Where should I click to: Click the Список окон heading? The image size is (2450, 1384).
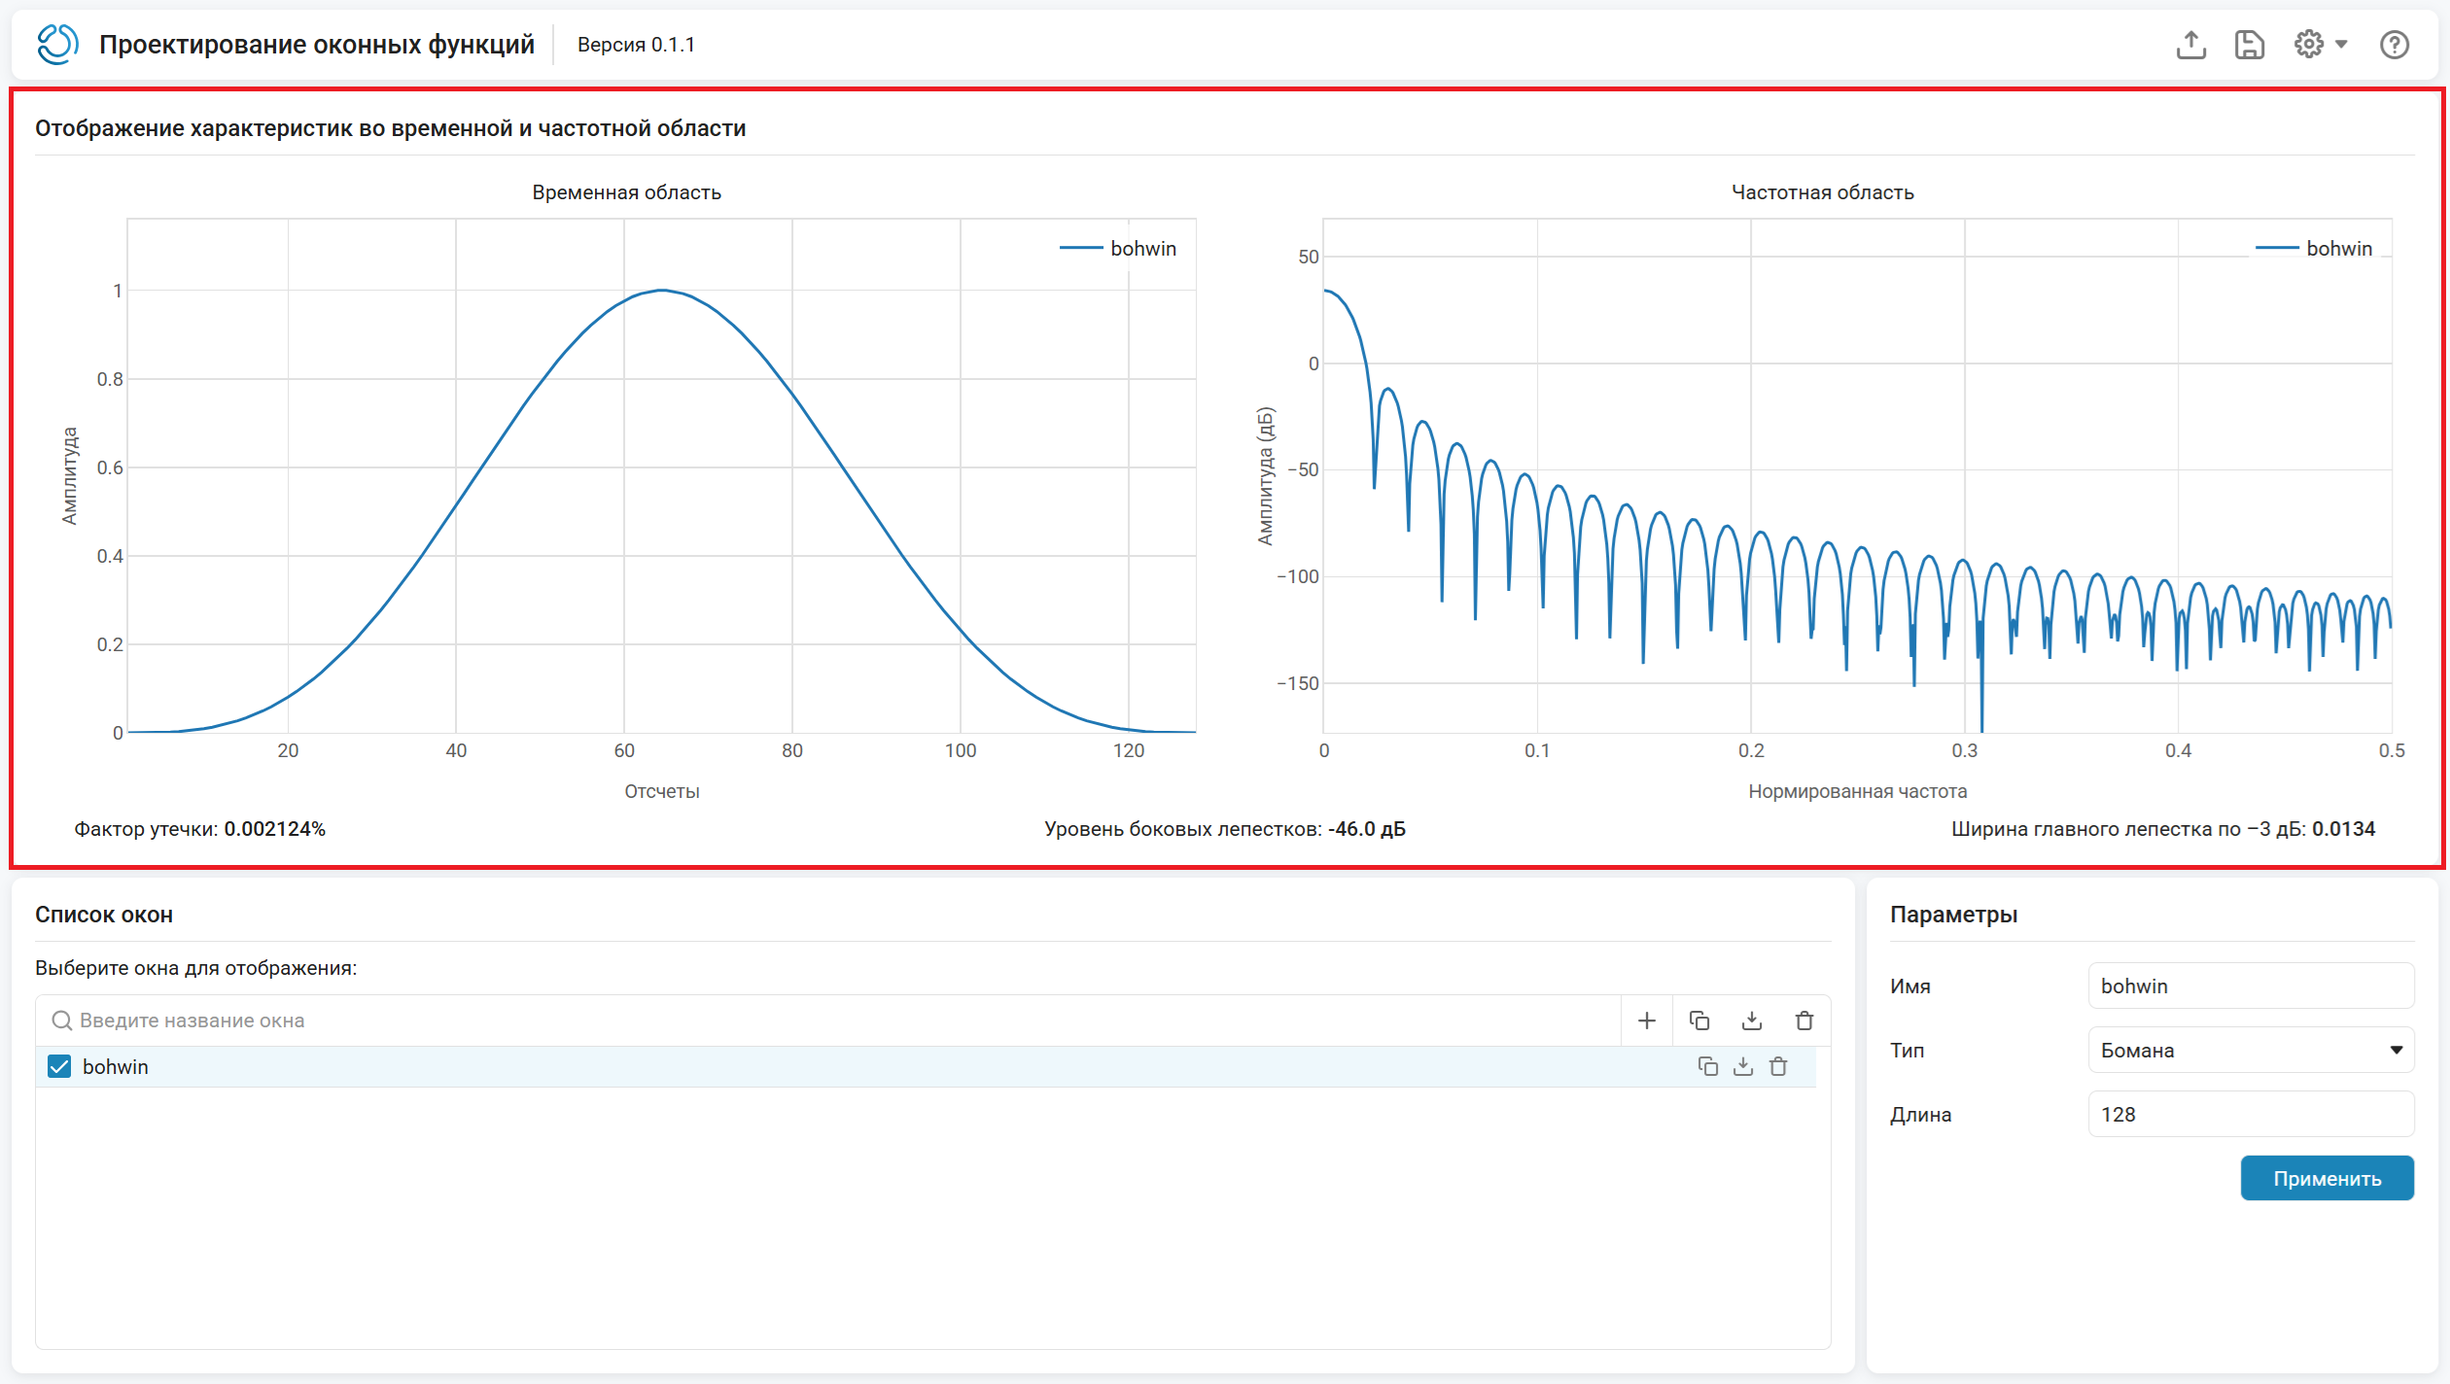tap(104, 915)
